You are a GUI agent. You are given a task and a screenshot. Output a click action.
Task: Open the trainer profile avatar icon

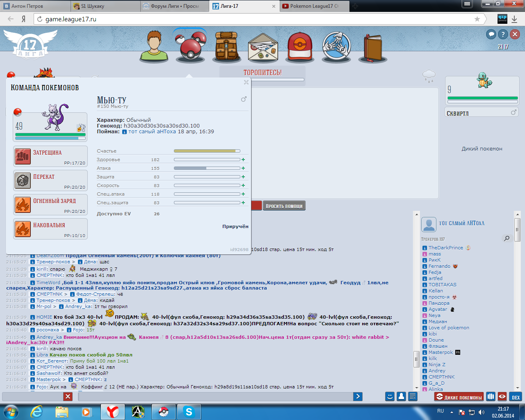click(x=154, y=46)
